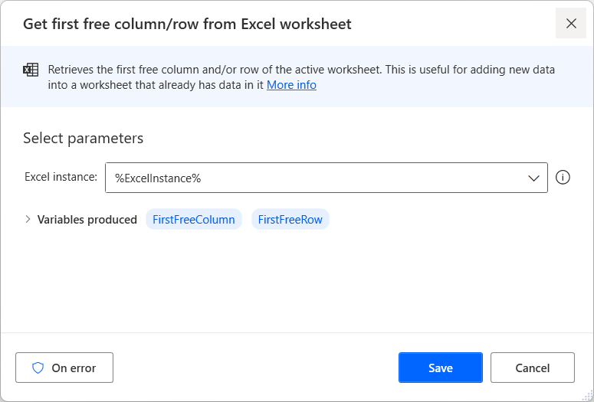The height and width of the screenshot is (402, 594).
Task: Select the FirstFreeColumn variable chip
Action: (194, 219)
